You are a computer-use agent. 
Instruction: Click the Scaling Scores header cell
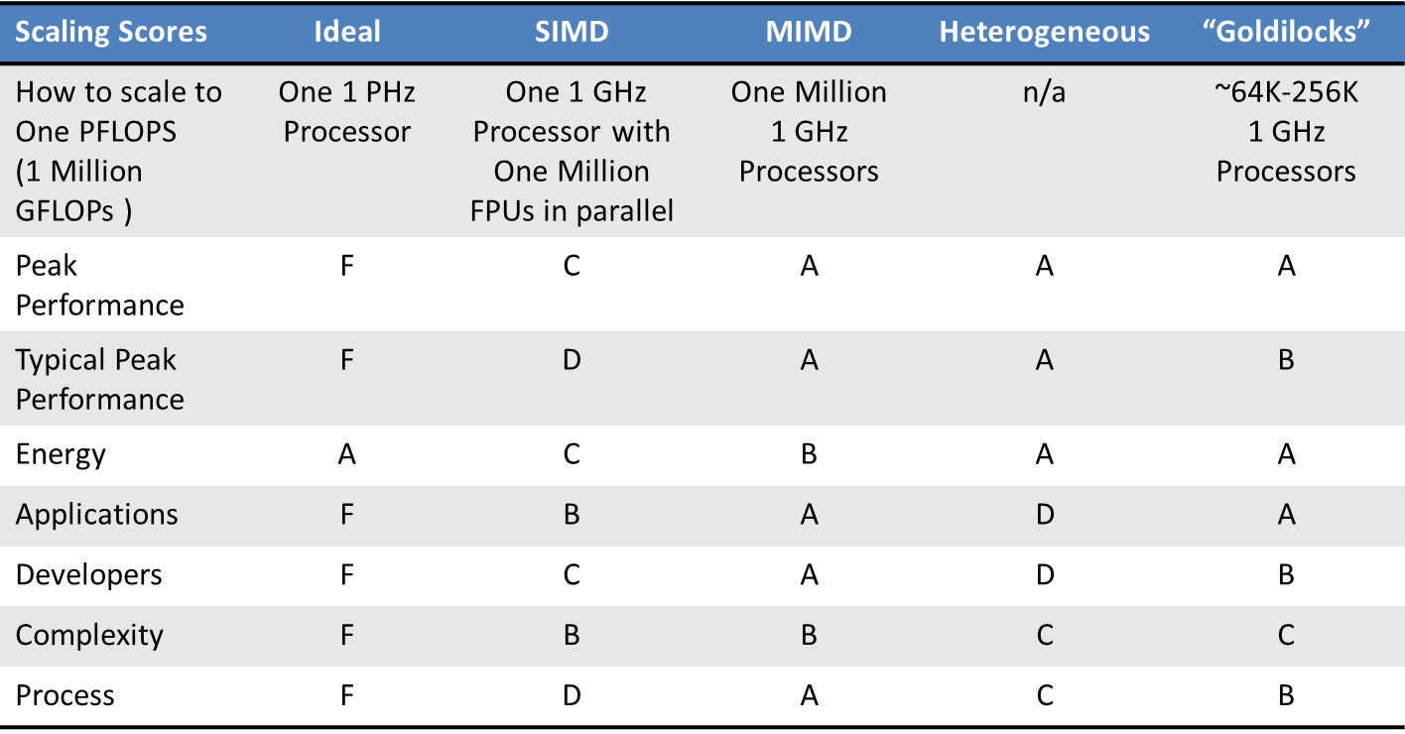111,31
